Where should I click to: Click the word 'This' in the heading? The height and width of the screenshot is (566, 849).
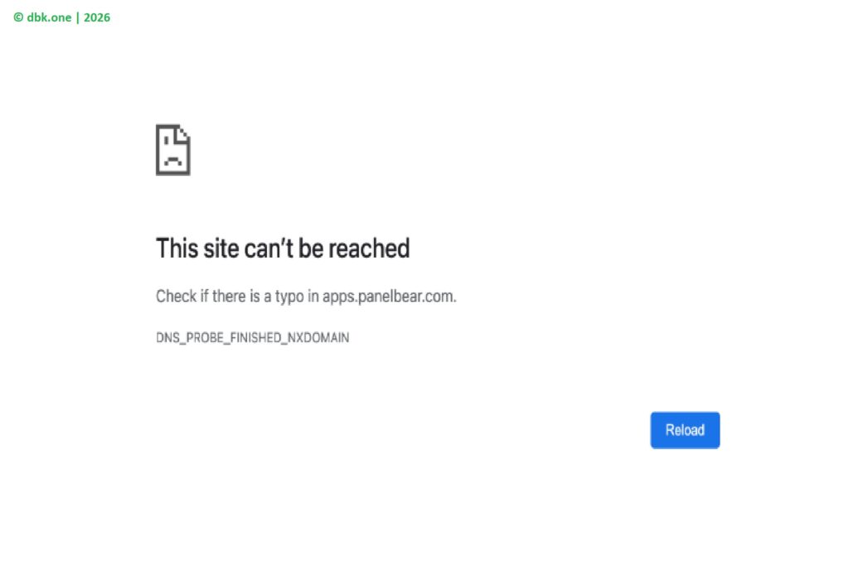pos(177,249)
